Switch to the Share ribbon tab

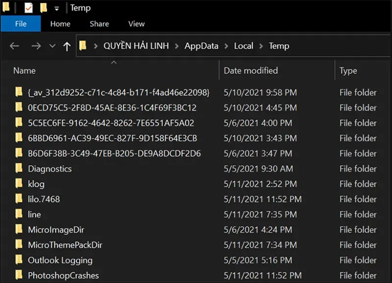coord(99,24)
